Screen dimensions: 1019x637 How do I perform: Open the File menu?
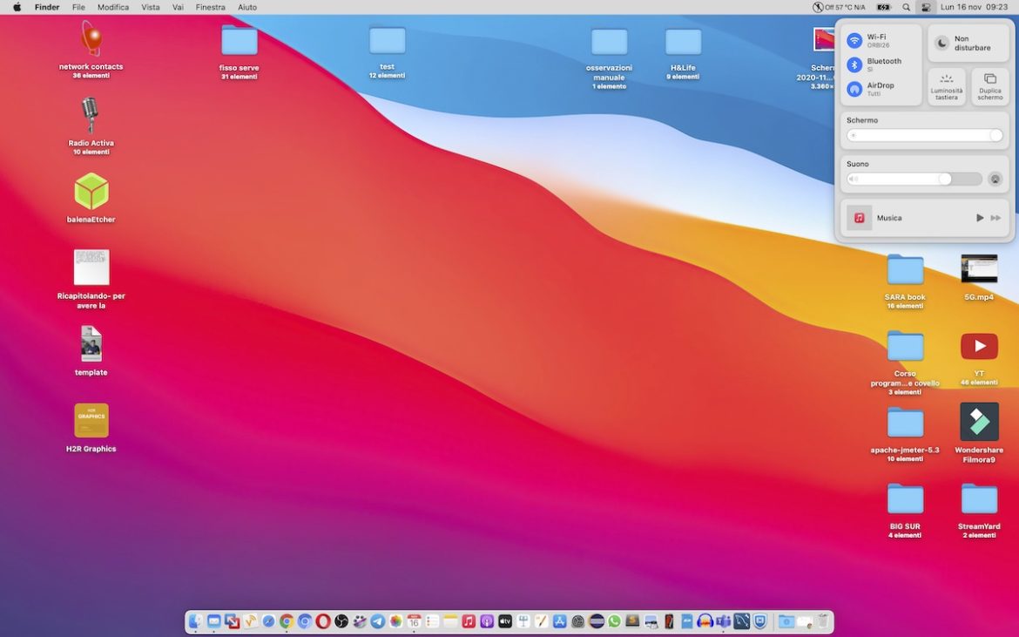click(78, 7)
